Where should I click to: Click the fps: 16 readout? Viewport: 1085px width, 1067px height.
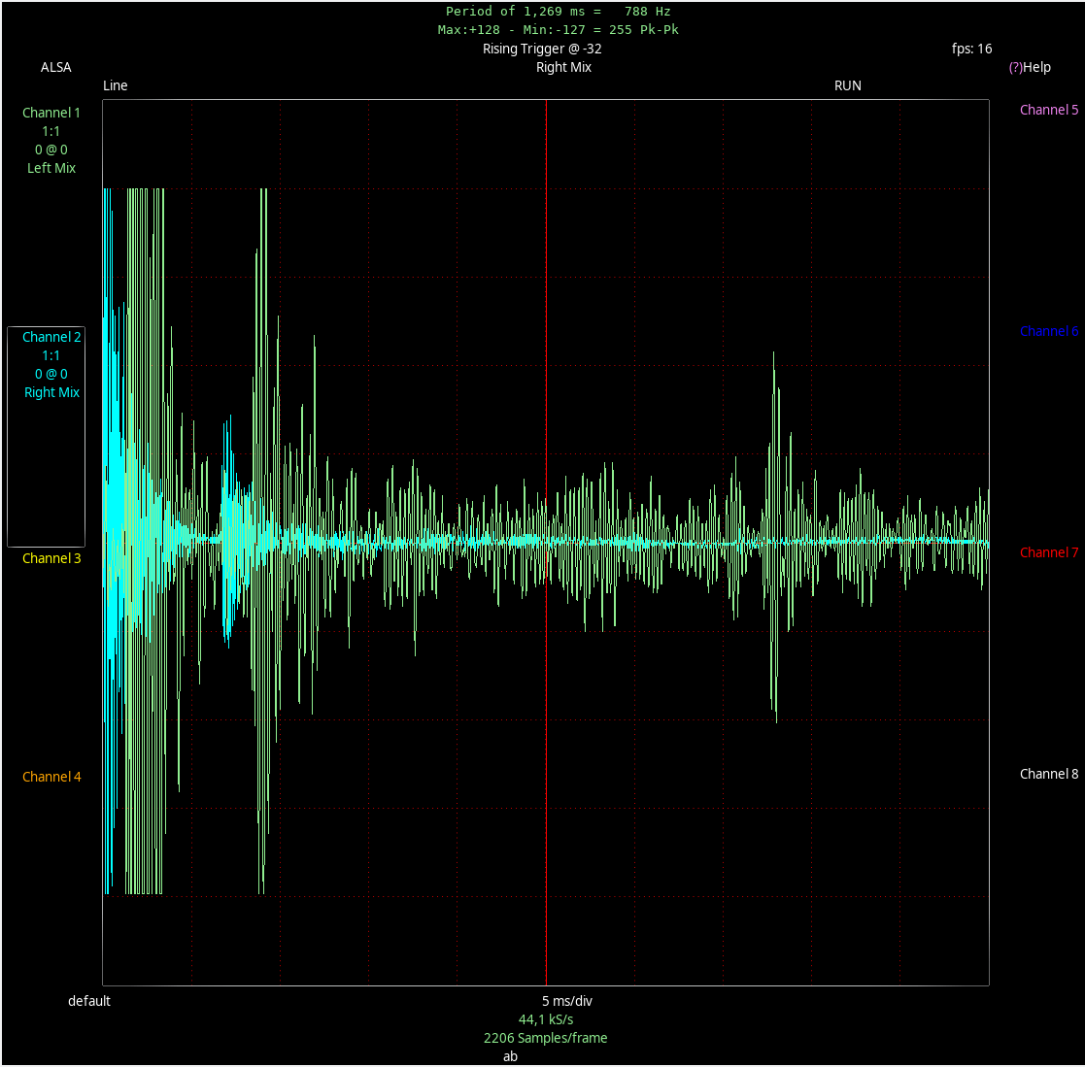971,50
